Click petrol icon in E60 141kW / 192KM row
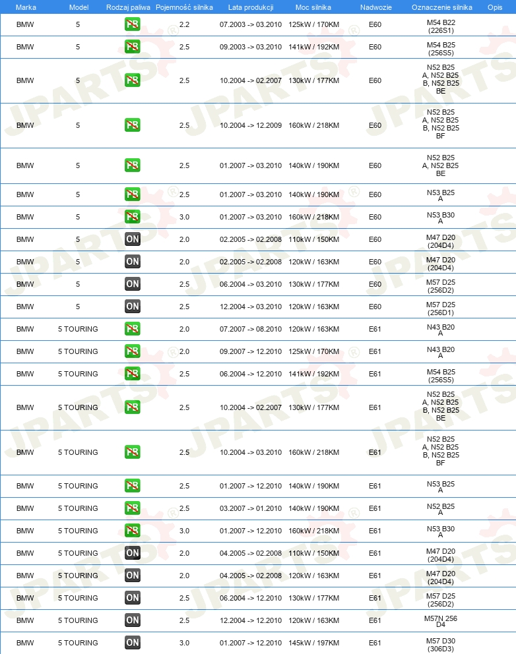The height and width of the screenshot is (654, 516). (x=133, y=46)
